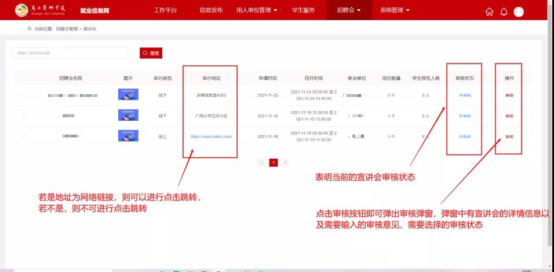Click the 宣讲会 title search input field

pyautogui.click(x=70, y=53)
